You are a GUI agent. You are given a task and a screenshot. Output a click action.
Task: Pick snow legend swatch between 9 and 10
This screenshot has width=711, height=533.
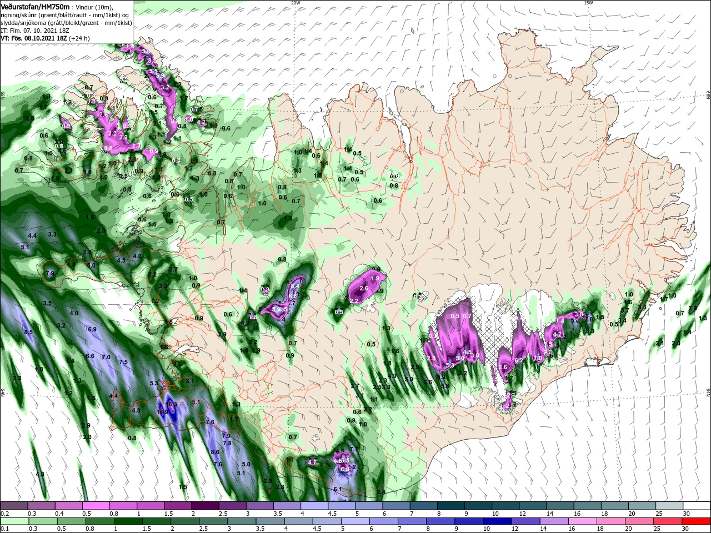(x=478, y=506)
